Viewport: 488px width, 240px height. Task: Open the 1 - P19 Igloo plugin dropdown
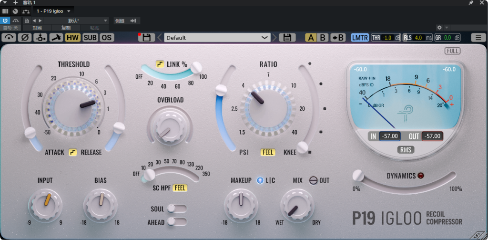pyautogui.click(x=53, y=11)
